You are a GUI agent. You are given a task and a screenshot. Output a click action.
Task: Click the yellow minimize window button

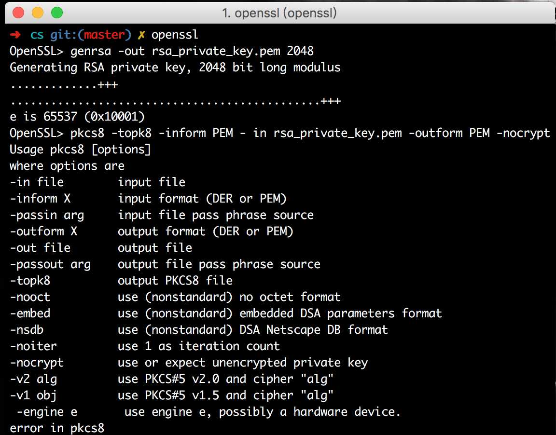(x=38, y=13)
